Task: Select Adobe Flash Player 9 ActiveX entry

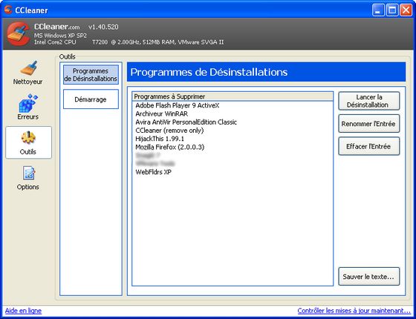Action: coord(232,105)
